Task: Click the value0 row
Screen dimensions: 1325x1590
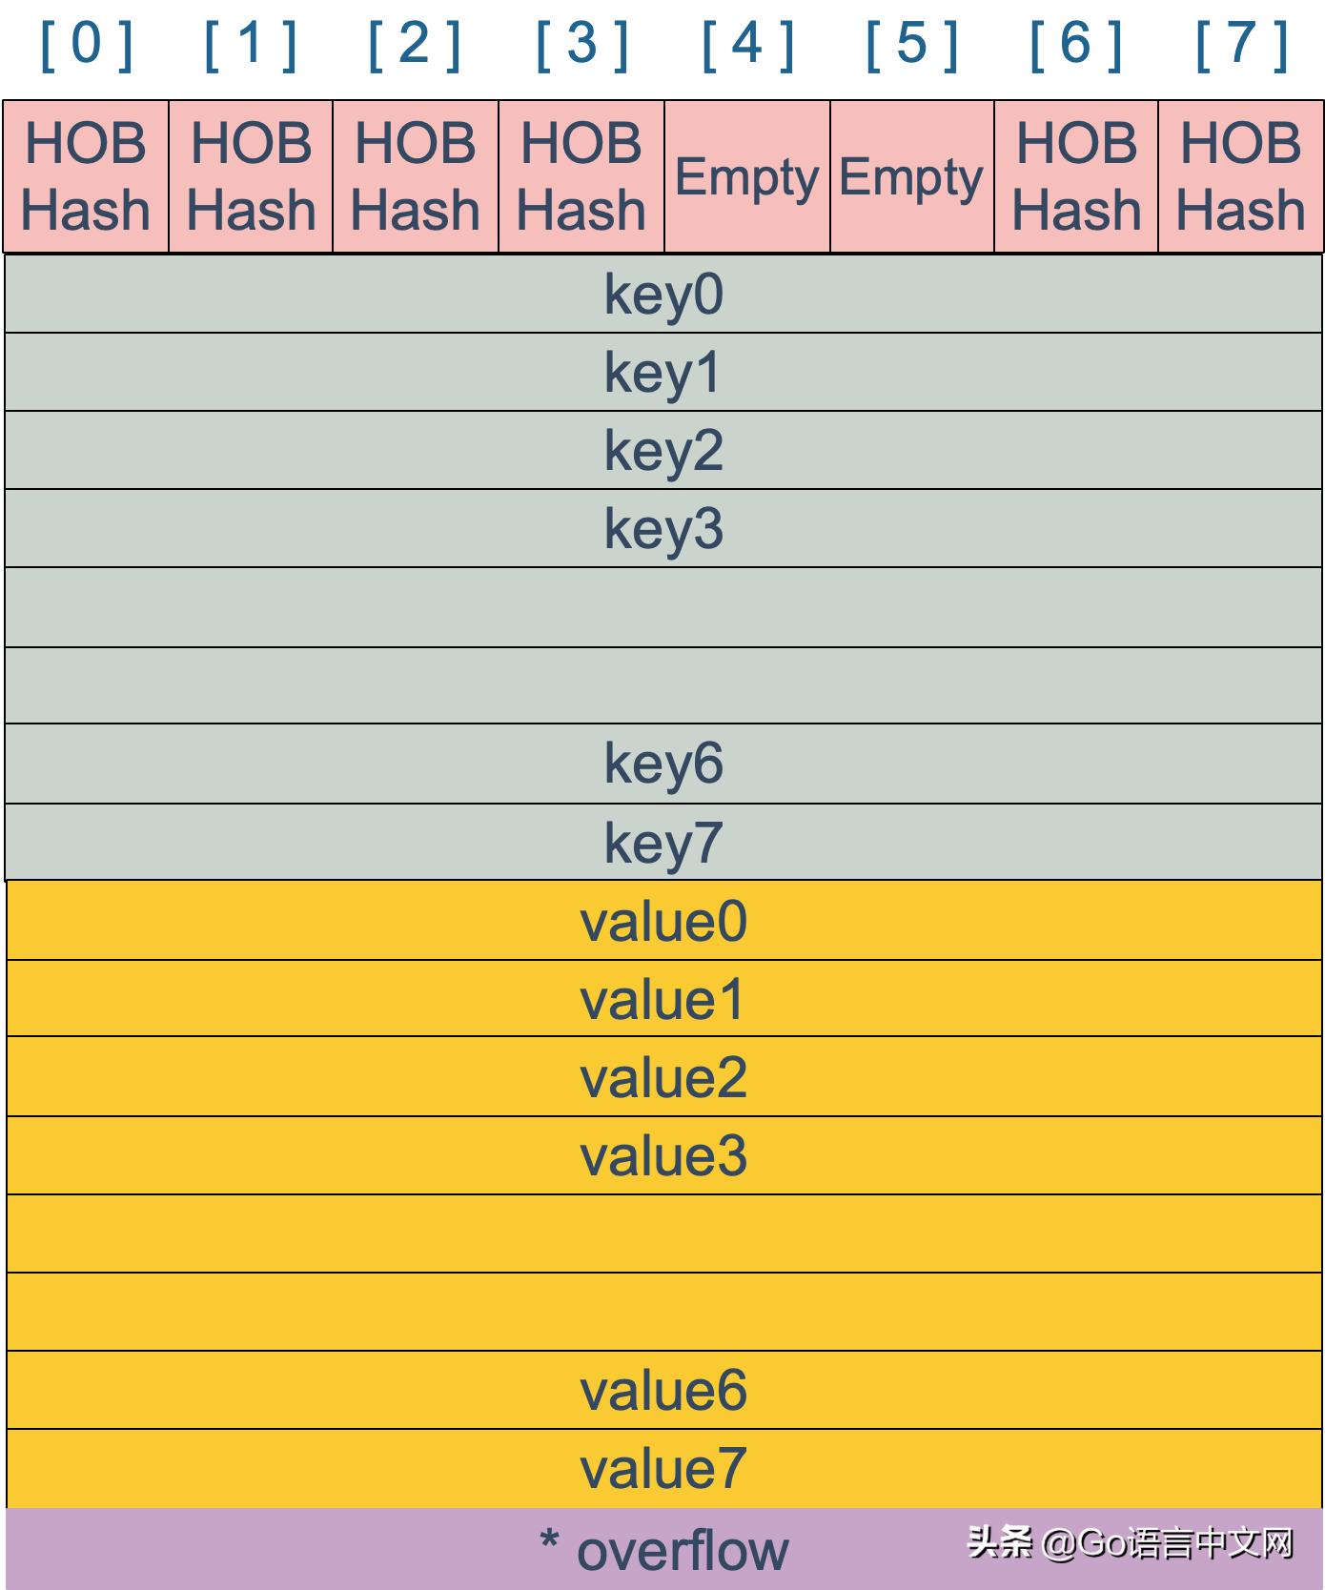Action: point(663,921)
